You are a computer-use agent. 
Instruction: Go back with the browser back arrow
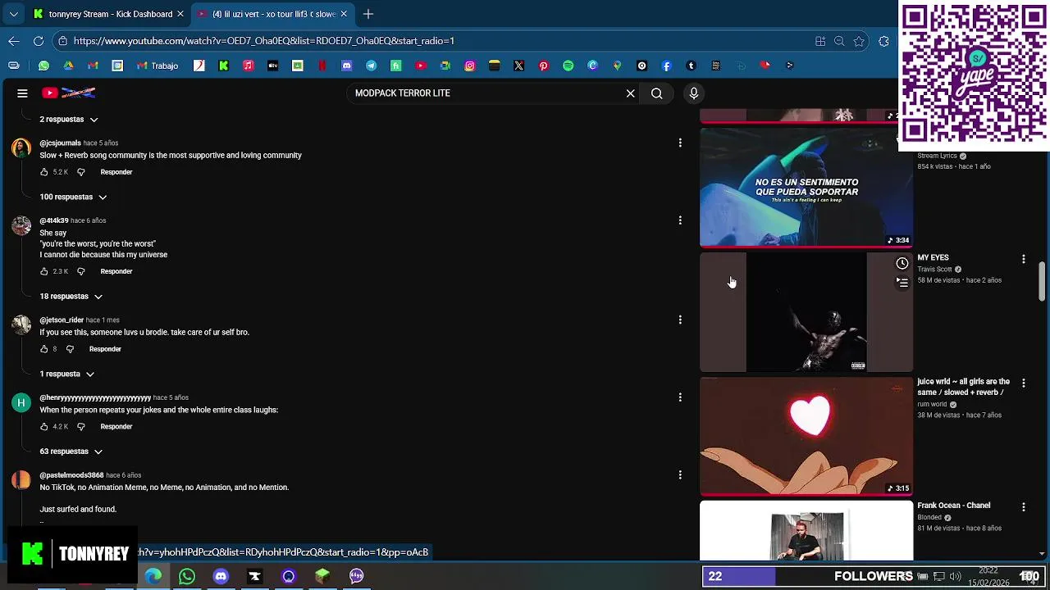tap(14, 41)
